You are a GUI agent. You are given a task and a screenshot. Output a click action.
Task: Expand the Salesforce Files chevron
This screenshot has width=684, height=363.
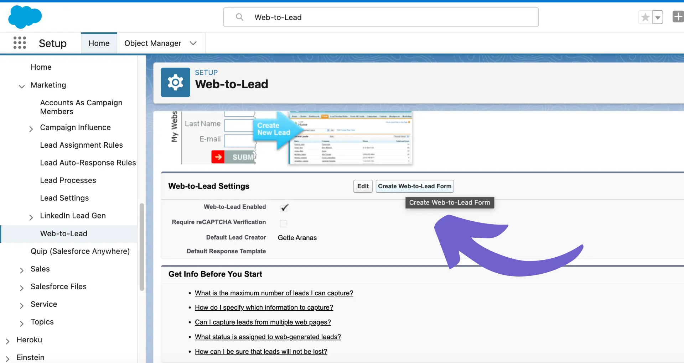pos(22,288)
